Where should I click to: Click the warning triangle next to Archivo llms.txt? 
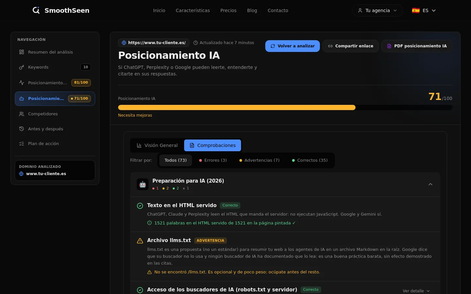coord(140,241)
